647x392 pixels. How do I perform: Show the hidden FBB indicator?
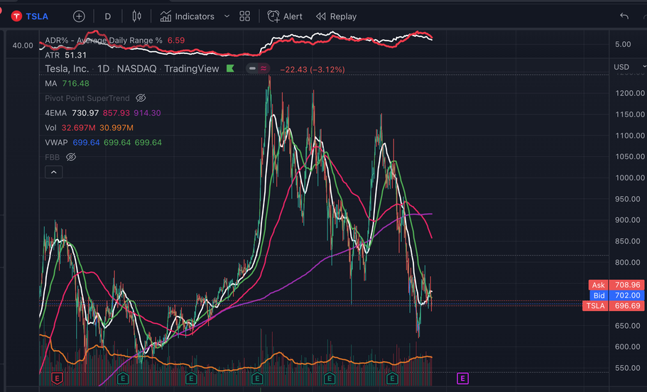pyautogui.click(x=71, y=157)
